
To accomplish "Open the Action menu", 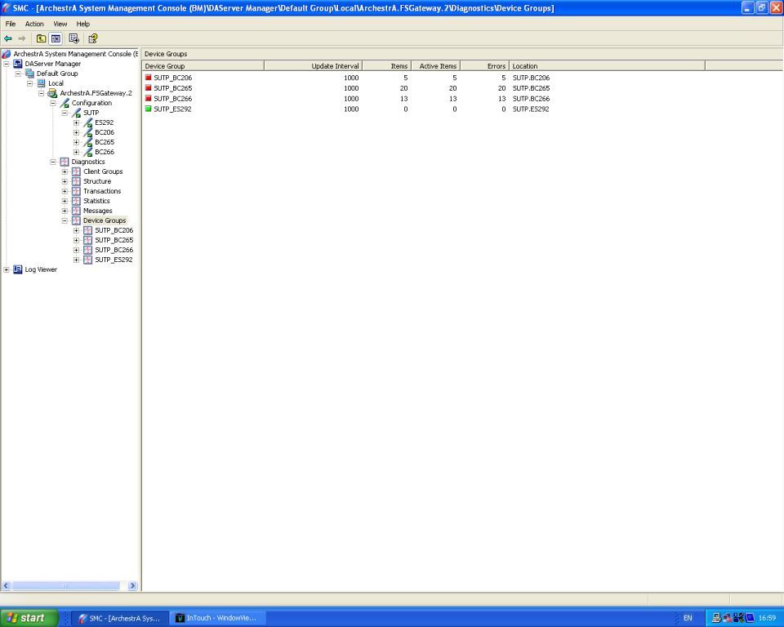I will click(34, 24).
